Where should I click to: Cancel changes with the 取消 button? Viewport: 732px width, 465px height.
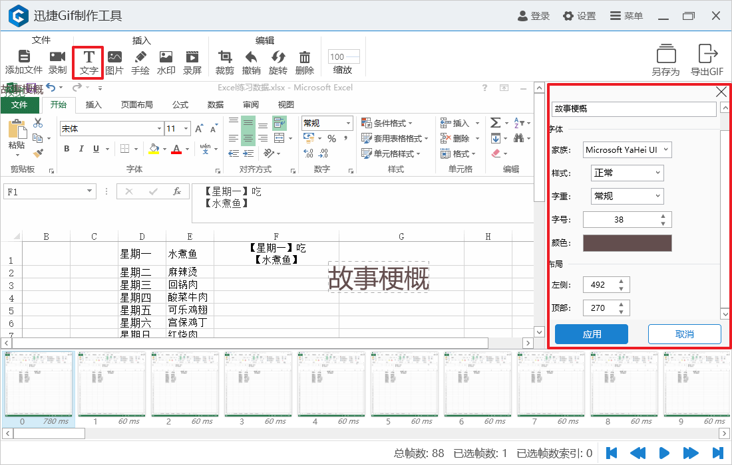[x=685, y=334]
